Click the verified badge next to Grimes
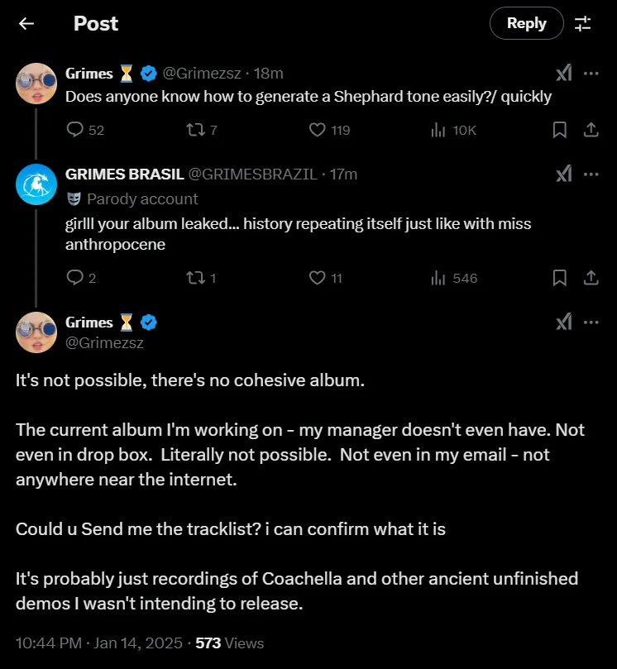The image size is (617, 669). pyautogui.click(x=149, y=73)
